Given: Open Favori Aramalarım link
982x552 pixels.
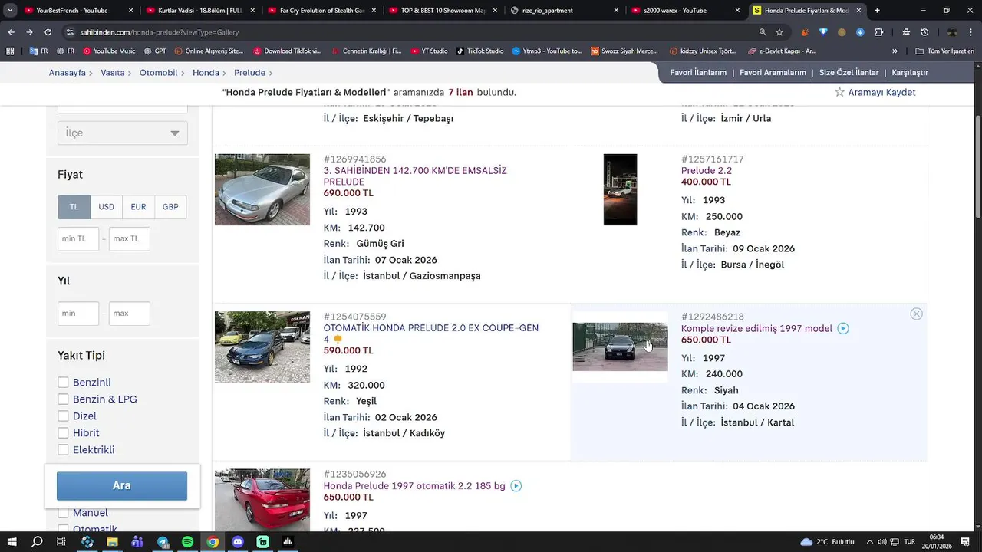Looking at the screenshot, I should (773, 73).
